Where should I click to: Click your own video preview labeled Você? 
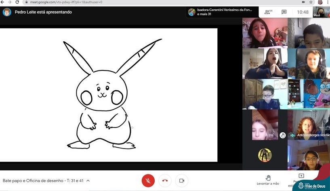click(x=321, y=12)
